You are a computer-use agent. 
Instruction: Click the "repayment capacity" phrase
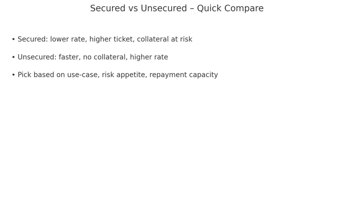pyautogui.click(x=184, y=75)
